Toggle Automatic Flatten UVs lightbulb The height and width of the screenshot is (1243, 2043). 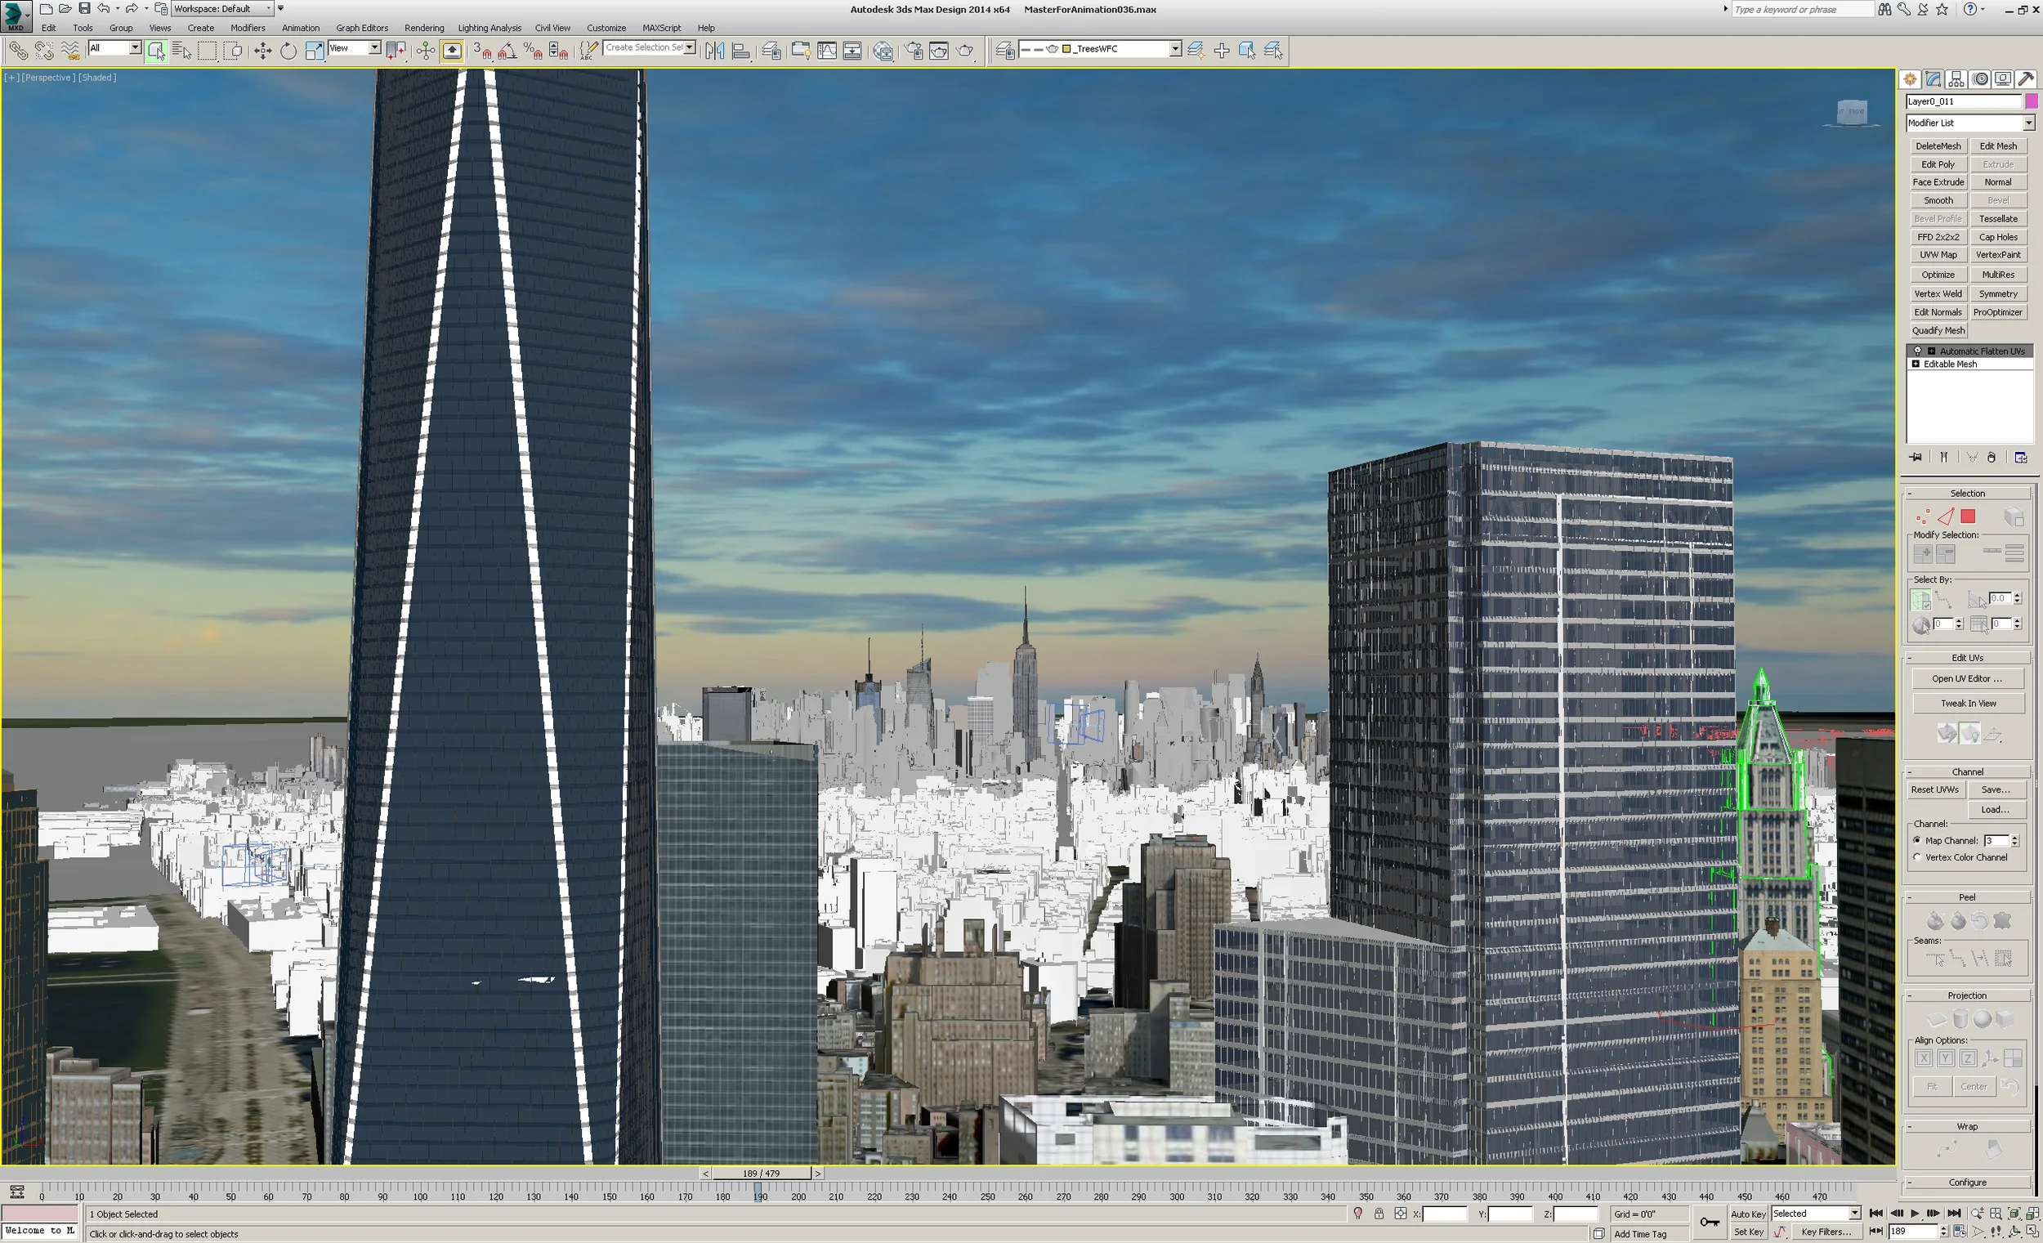pyautogui.click(x=1917, y=351)
